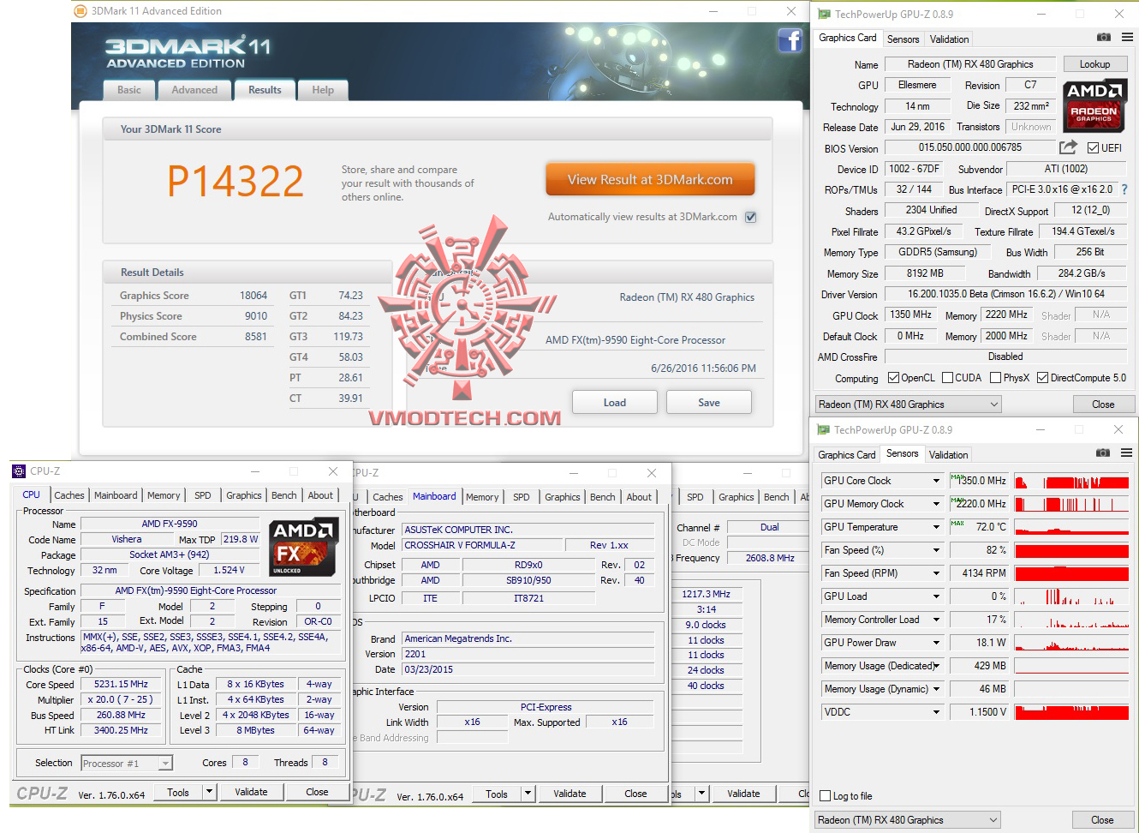Expand the GPU Power Draw sensor dropdown
The width and height of the screenshot is (1139, 833).
tap(936, 643)
